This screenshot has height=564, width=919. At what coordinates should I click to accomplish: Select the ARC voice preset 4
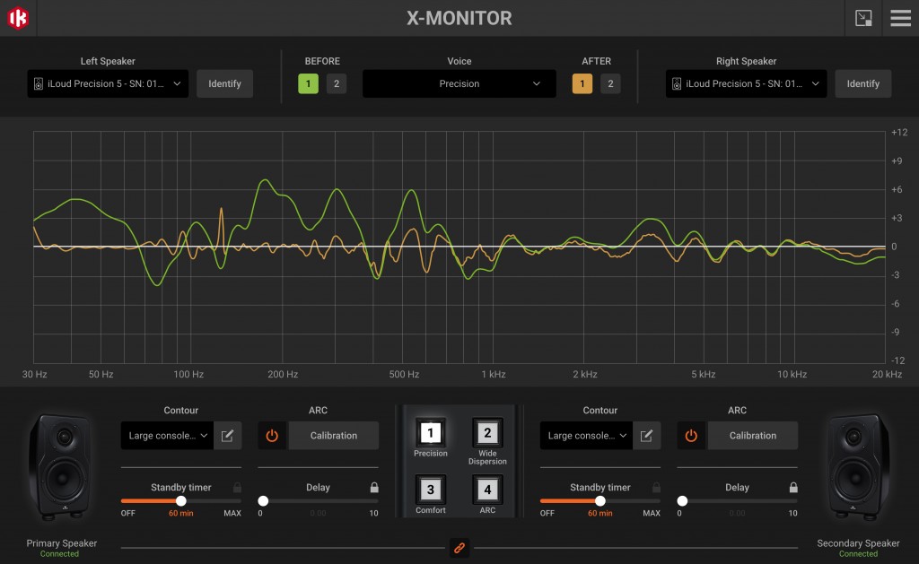[487, 490]
